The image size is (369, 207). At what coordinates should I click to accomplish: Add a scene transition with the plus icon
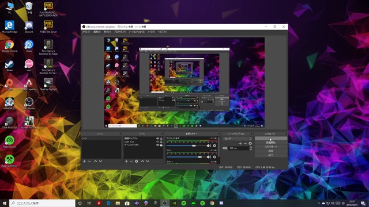pyautogui.click(x=240, y=143)
